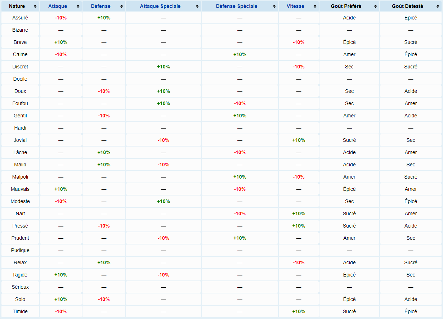This screenshot has height=319, width=443.
Task: Click the +10% Vitesse value in Jovial row
Action: pos(299,140)
